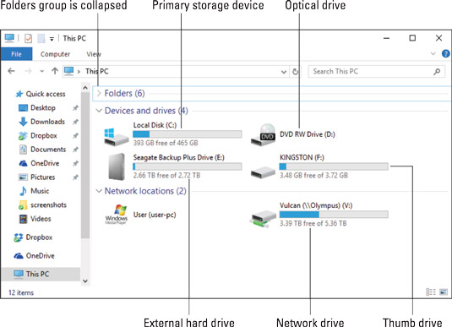Go forward with the right arrow

coord(28,71)
